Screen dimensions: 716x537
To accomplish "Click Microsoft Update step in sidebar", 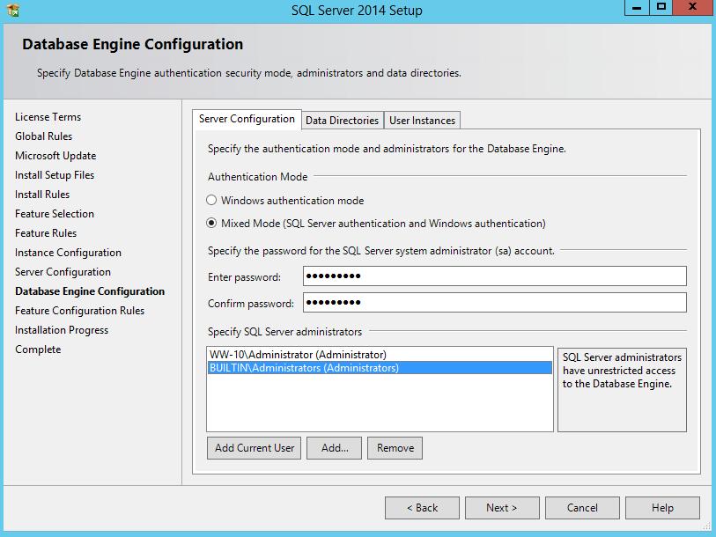I will click(x=55, y=156).
